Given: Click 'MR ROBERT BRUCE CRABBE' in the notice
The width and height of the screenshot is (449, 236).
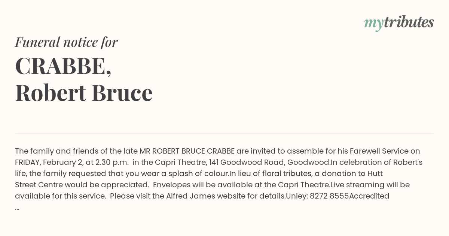Looking at the screenshot, I should tap(187, 151).
